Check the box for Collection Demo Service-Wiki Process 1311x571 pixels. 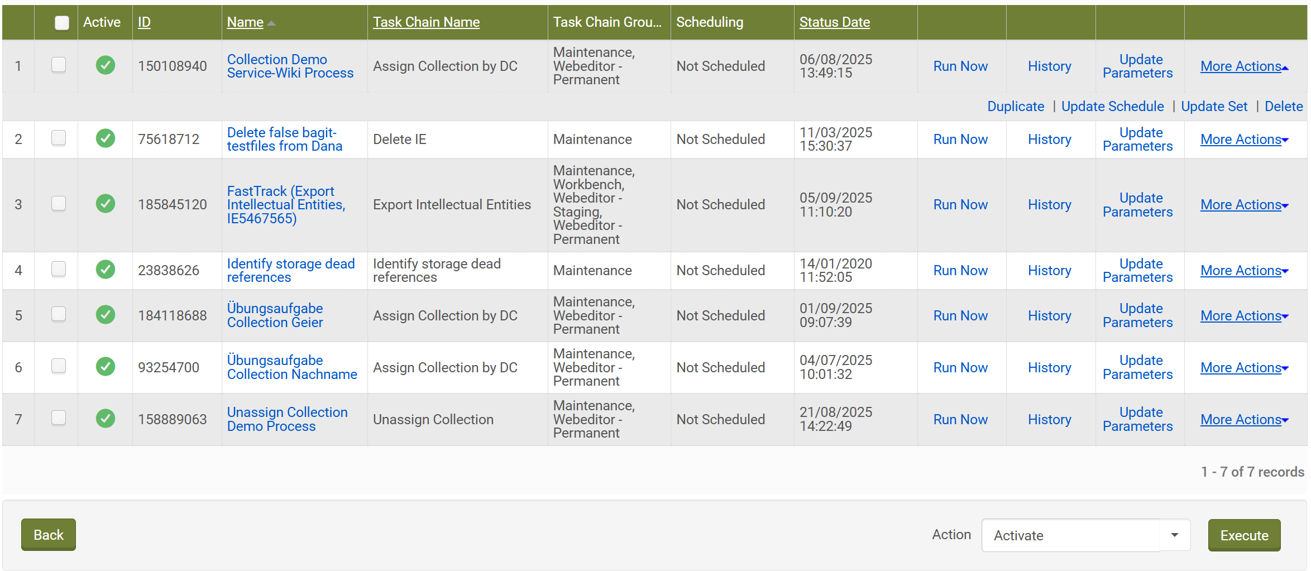(59, 65)
